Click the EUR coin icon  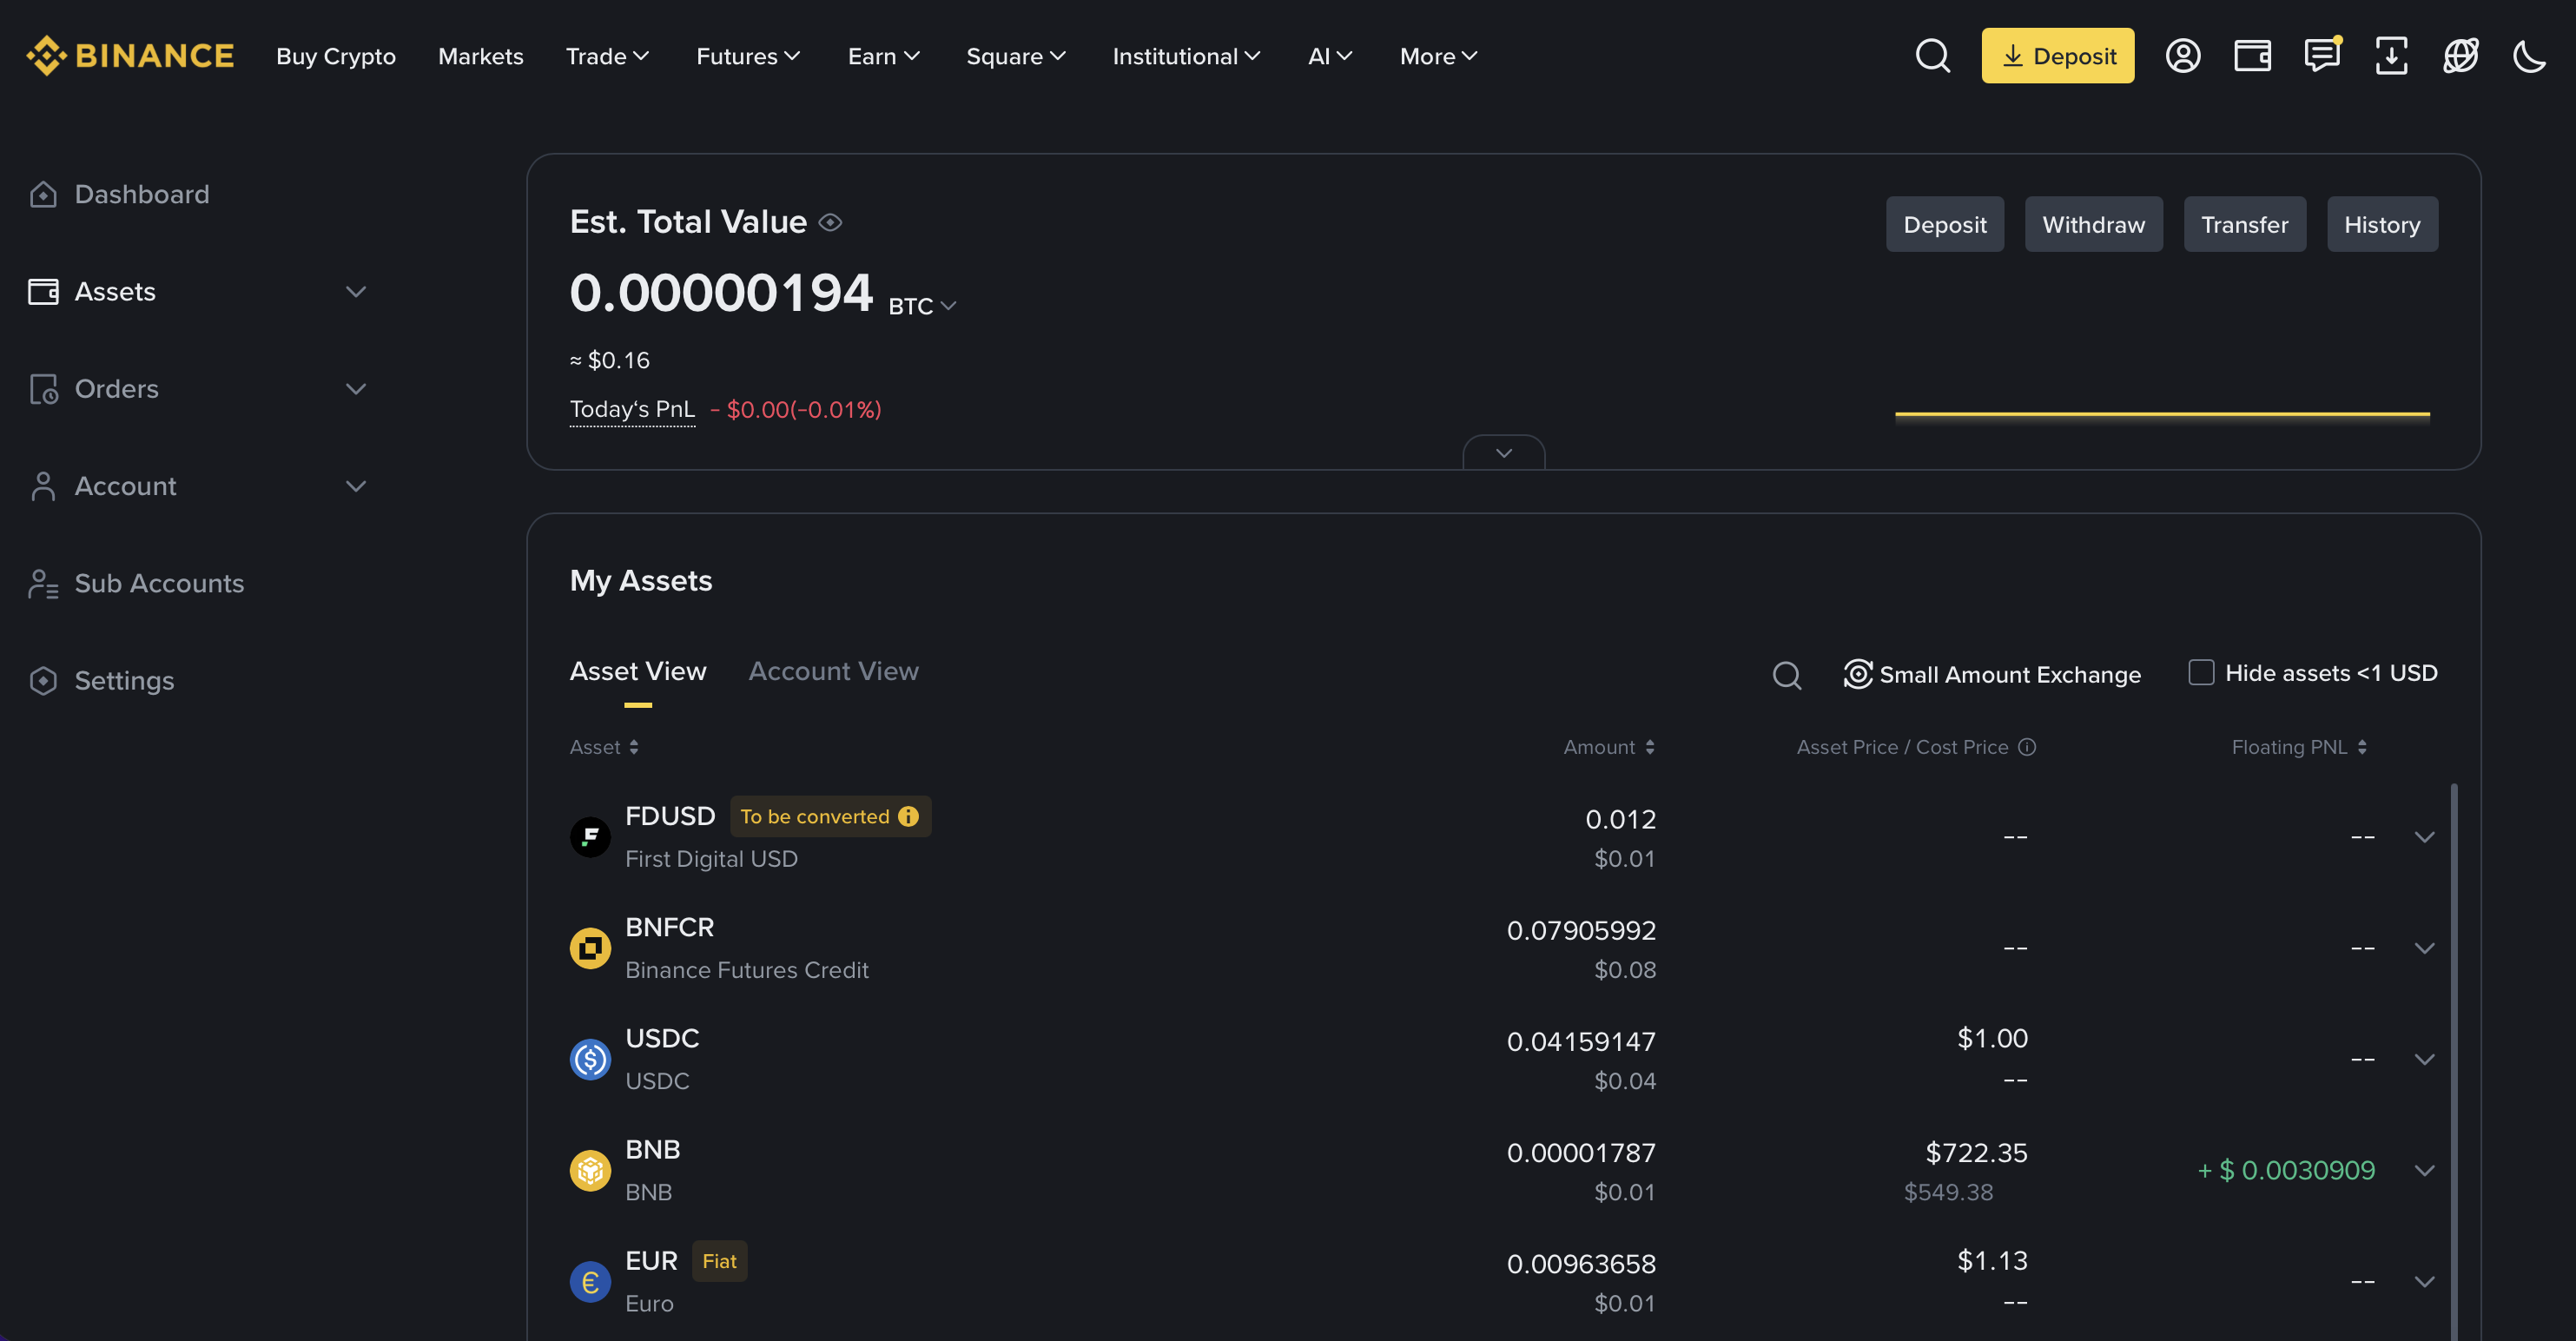[590, 1281]
